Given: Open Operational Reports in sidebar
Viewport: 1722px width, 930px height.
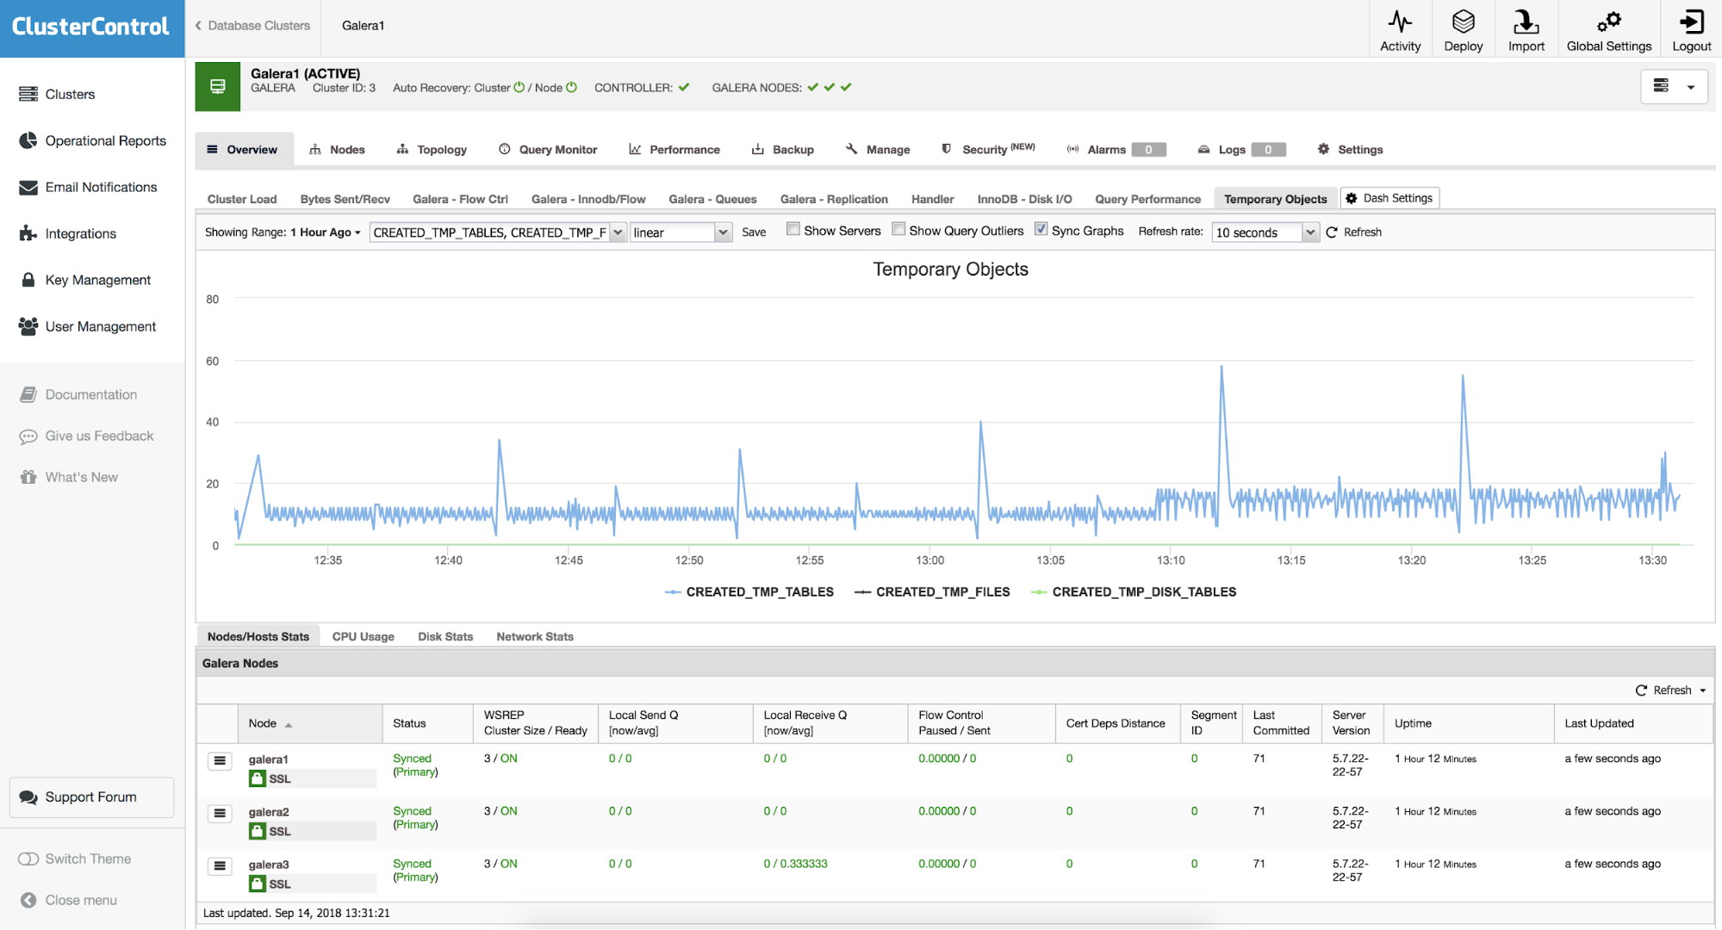Looking at the screenshot, I should tap(92, 140).
